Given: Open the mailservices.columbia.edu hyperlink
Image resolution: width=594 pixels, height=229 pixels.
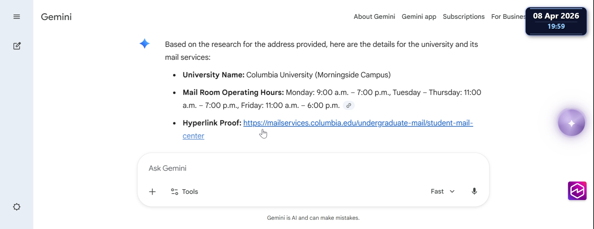Looking at the screenshot, I should pyautogui.click(x=358, y=123).
